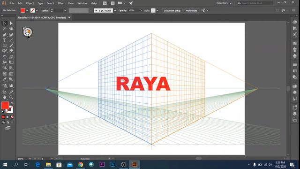Enable Draw Behind mode
This screenshot has height=169, width=300.
coord(8,122)
